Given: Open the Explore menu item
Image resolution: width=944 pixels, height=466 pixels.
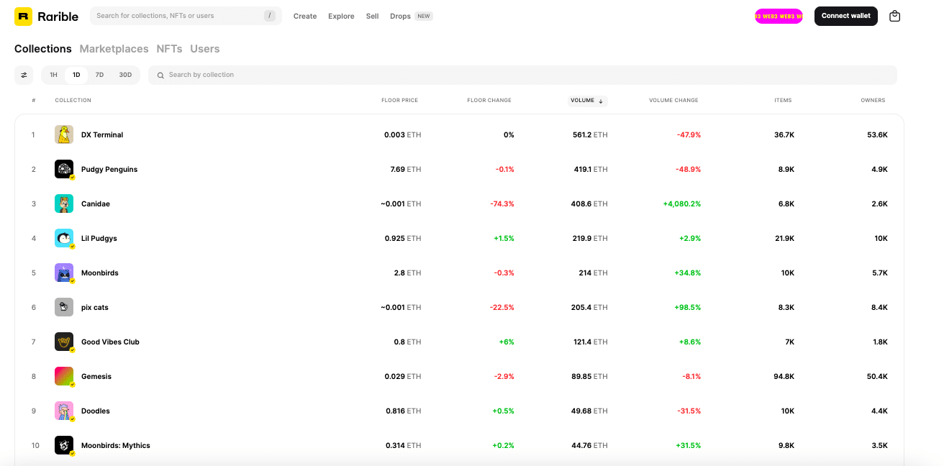Looking at the screenshot, I should tap(341, 16).
